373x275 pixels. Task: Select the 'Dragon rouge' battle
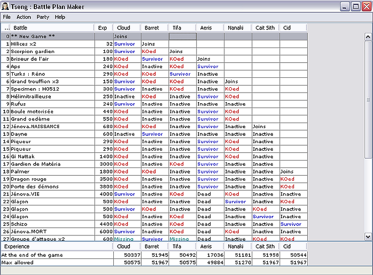point(154,179)
